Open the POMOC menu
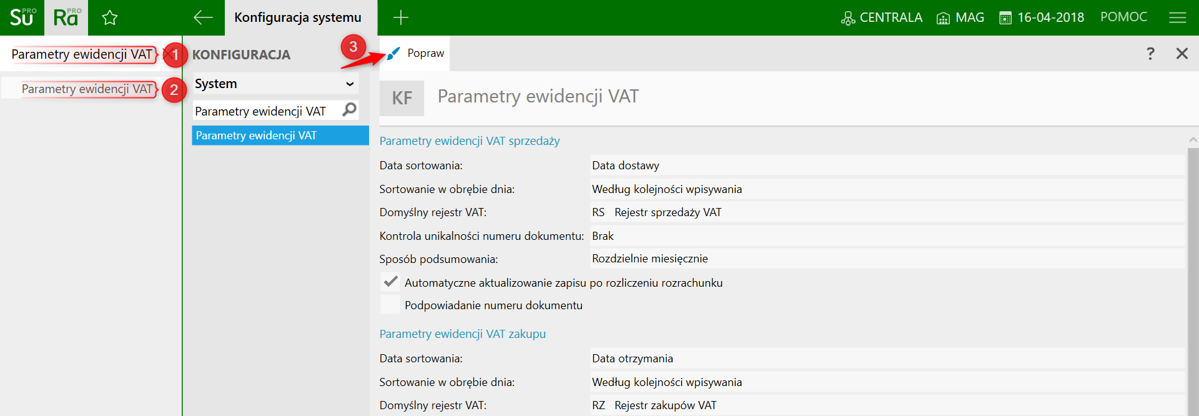 1123,17
